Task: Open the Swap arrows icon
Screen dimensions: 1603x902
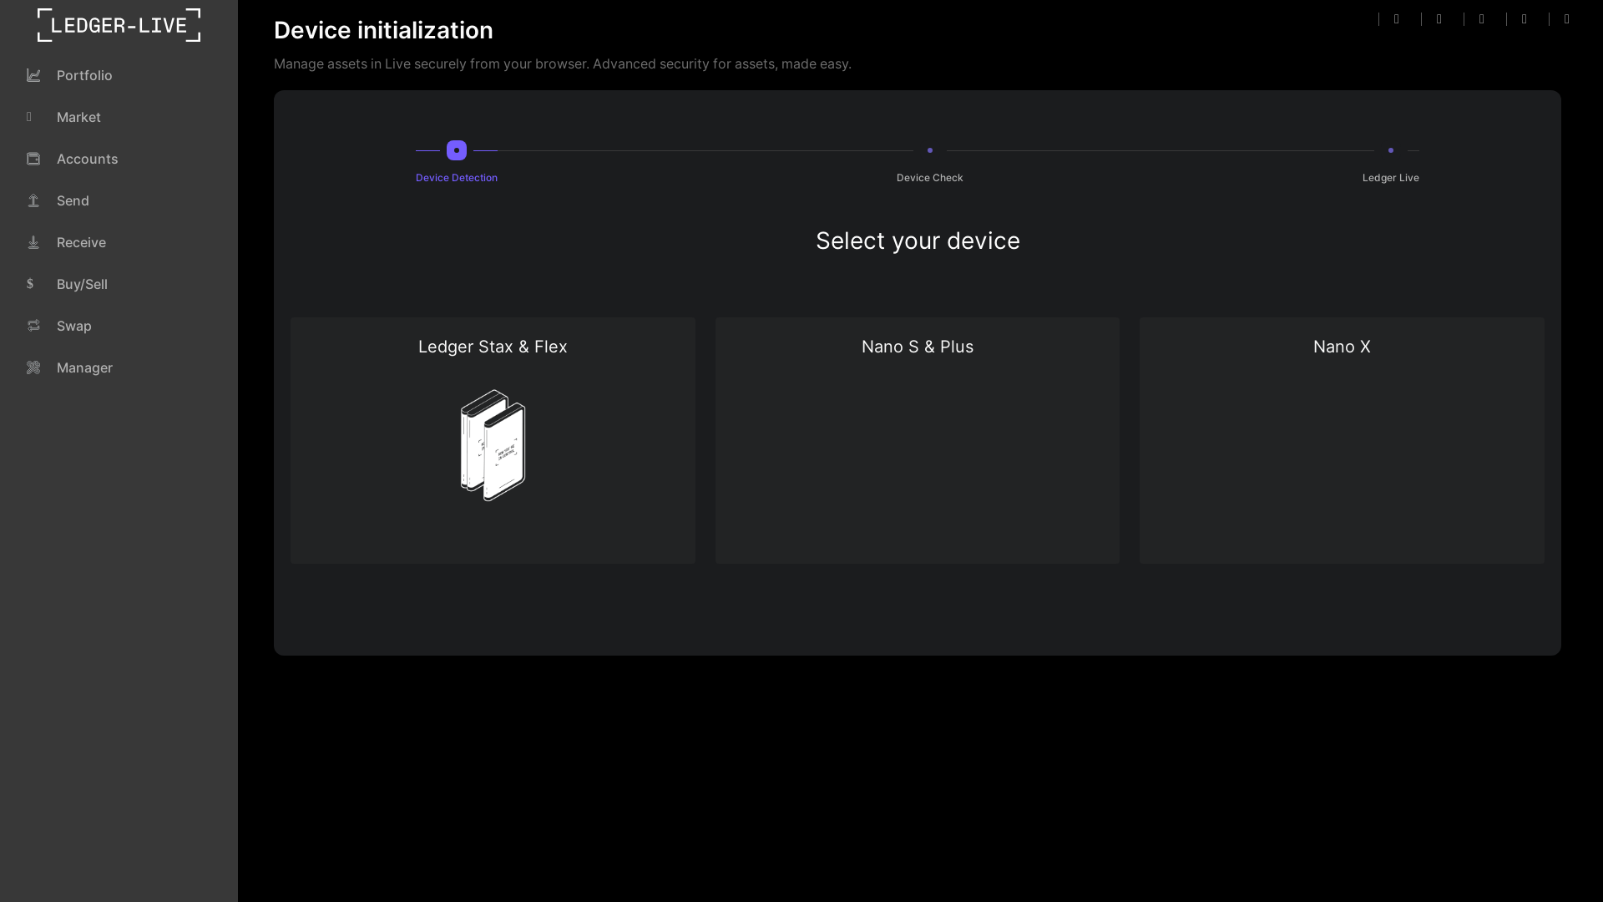Action: click(33, 326)
